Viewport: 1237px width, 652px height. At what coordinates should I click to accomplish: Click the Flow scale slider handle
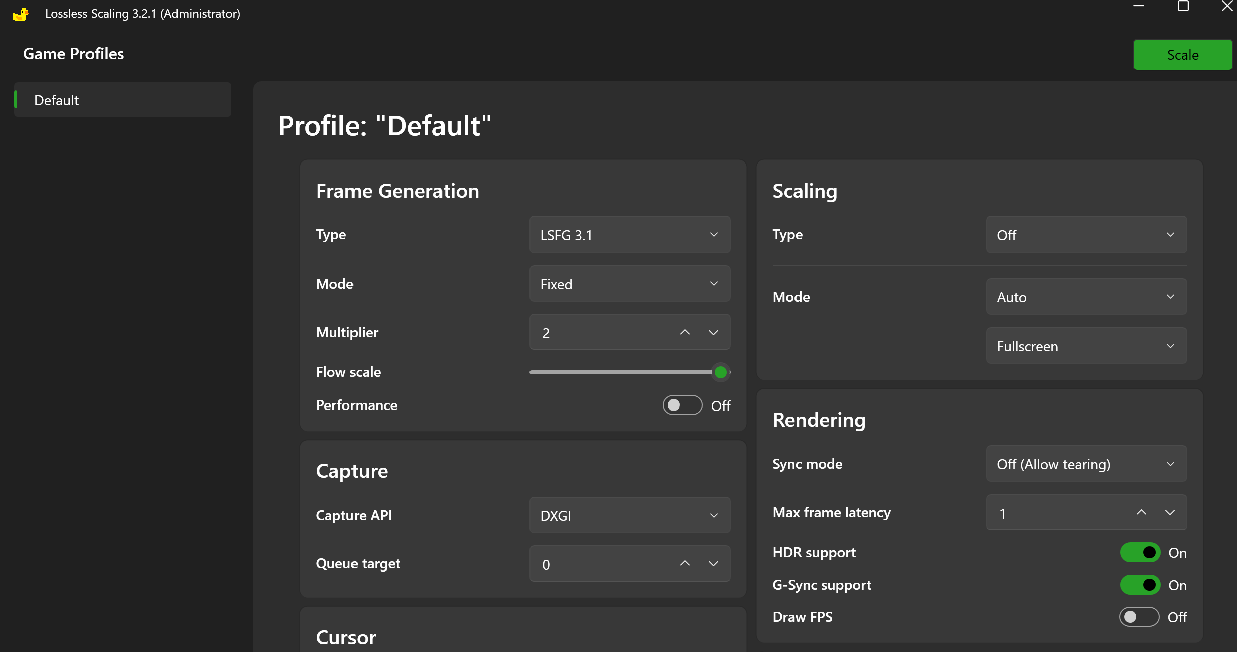click(721, 372)
